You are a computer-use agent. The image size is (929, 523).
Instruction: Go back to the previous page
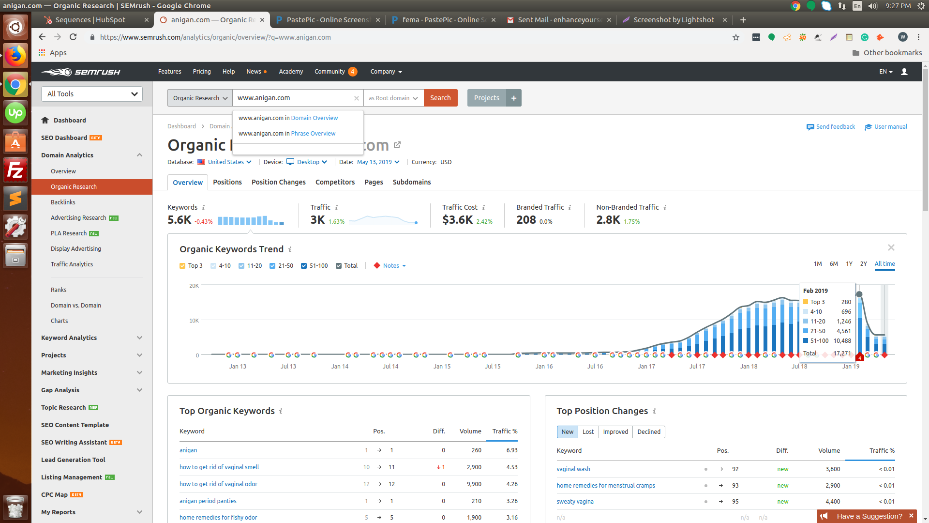pyautogui.click(x=42, y=37)
